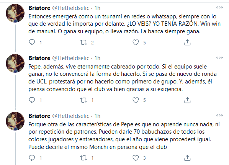Open avatar thumbnail beside the Monchi tweet
The width and height of the screenshot is (229, 165).
point(15,121)
